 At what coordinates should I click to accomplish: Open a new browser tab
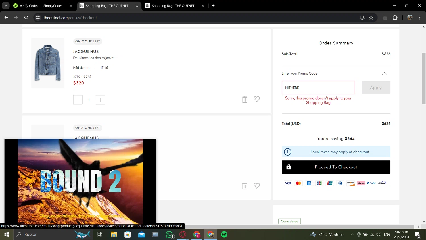213,6
